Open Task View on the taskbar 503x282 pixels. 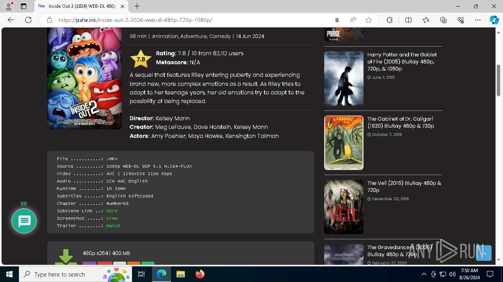(x=142, y=274)
